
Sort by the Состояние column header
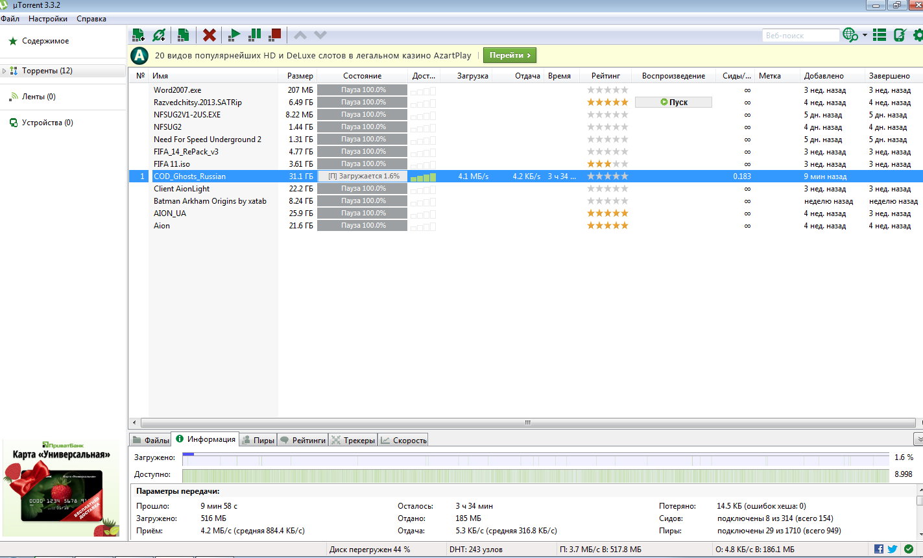pyautogui.click(x=363, y=76)
